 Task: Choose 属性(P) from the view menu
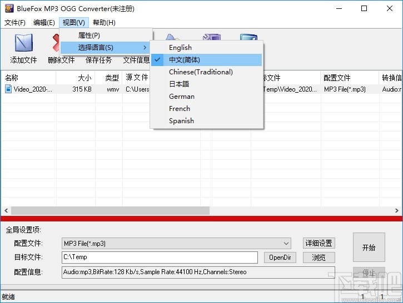105,35
